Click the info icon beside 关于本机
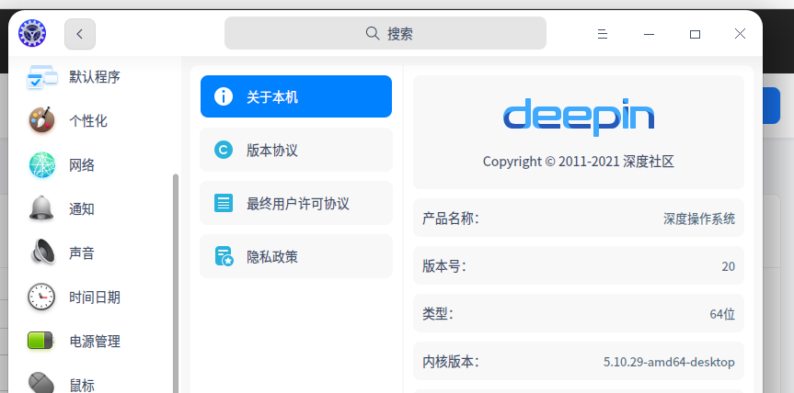This screenshot has height=393, width=794. (x=224, y=96)
